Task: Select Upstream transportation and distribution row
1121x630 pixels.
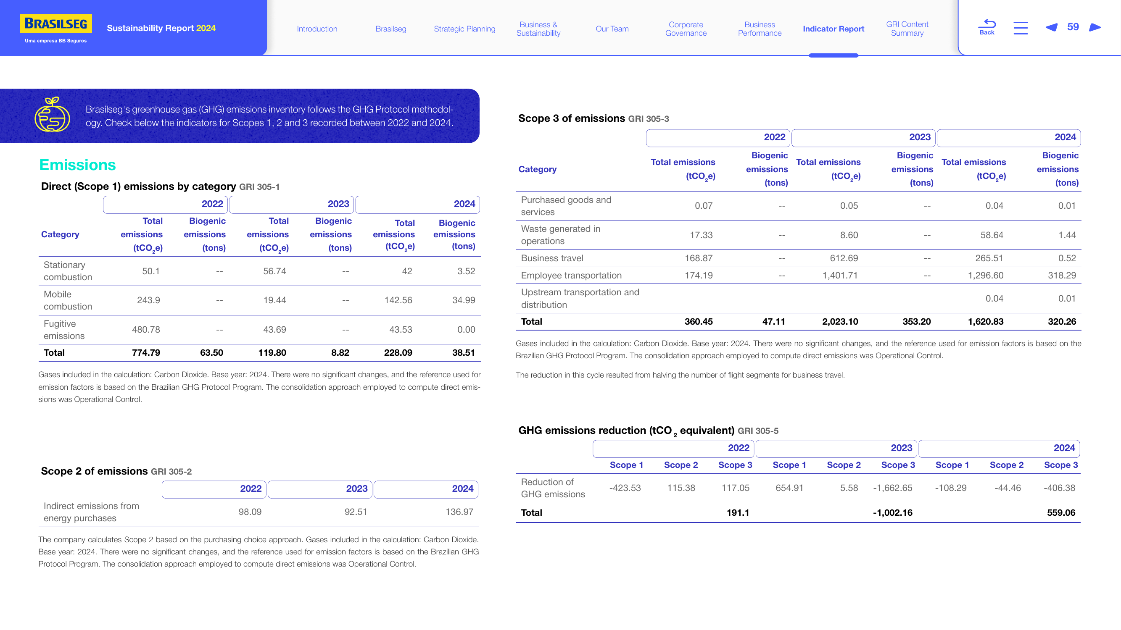Action: tap(798, 298)
